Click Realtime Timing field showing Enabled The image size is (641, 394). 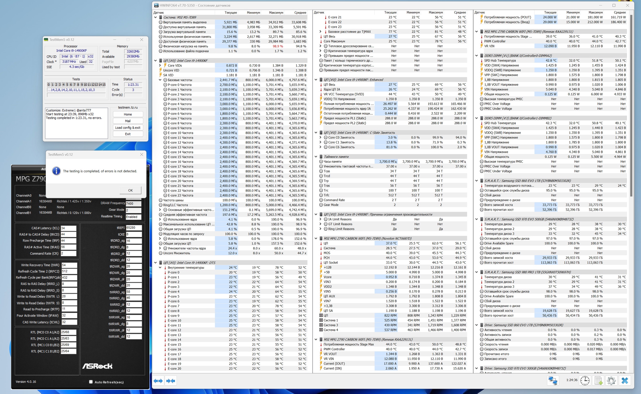[133, 217]
